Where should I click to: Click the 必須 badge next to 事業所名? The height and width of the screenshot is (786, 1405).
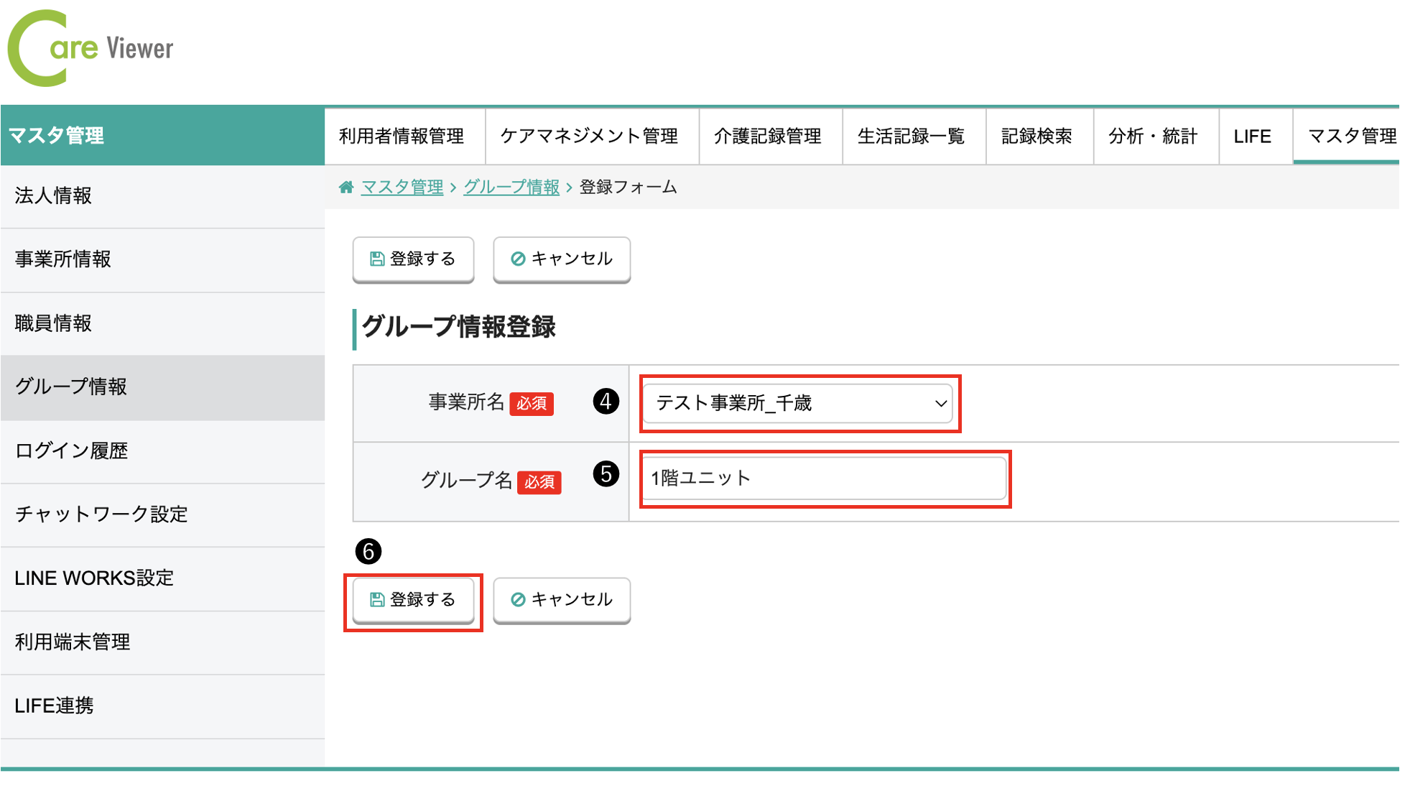(x=532, y=404)
